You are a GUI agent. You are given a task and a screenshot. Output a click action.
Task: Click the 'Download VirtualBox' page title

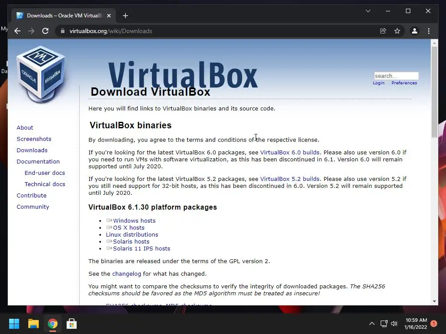150,92
